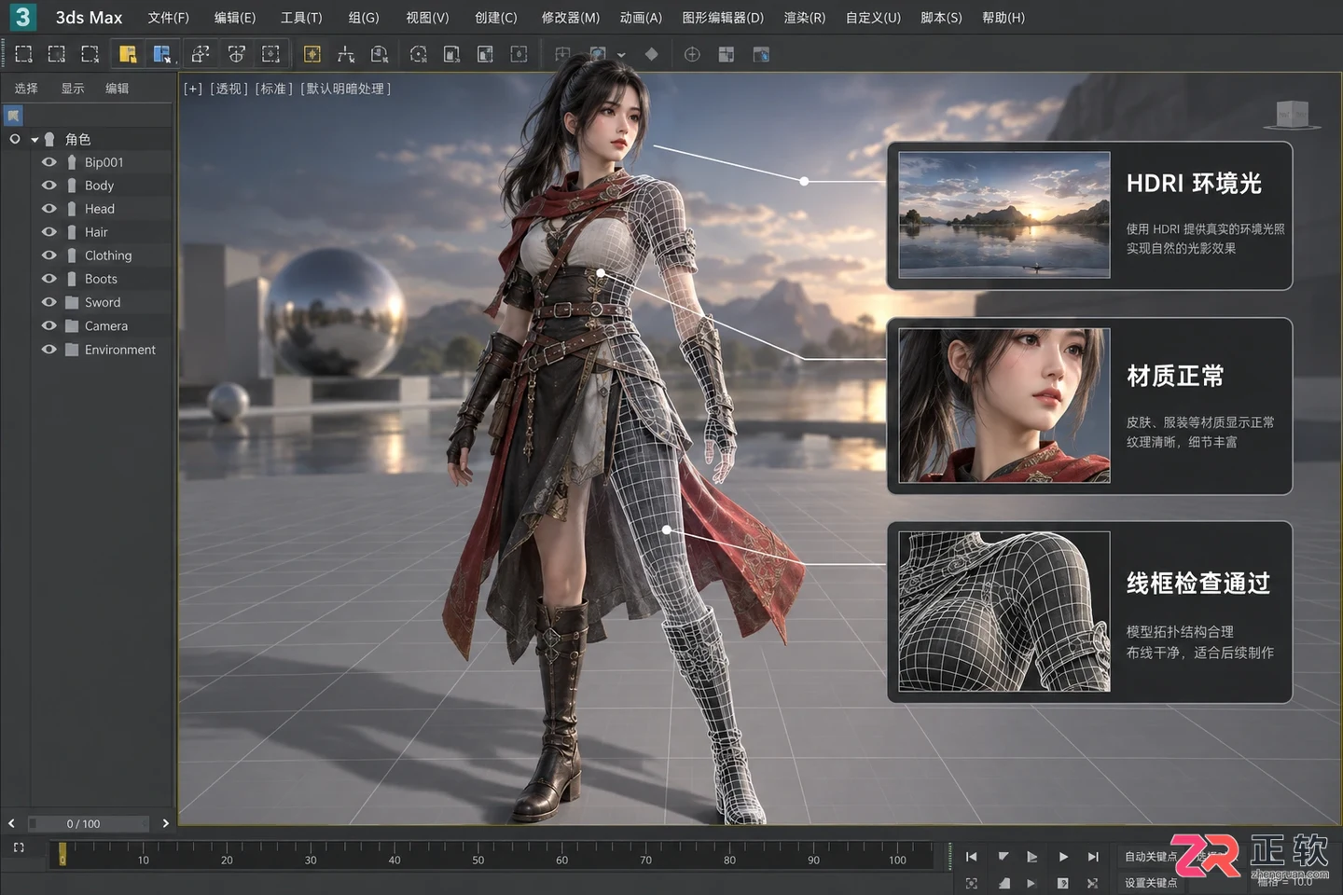Jump to the previous key frame
This screenshot has height=895, width=1343.
pyautogui.click(x=1004, y=856)
